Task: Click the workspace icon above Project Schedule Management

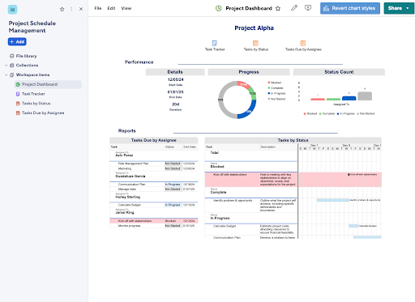Action: pos(12,9)
